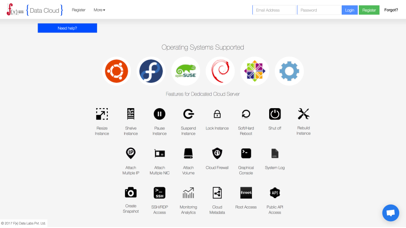Viewport: 406px width, 228px height.
Task: Click the Public API Access icon
Action: click(275, 193)
